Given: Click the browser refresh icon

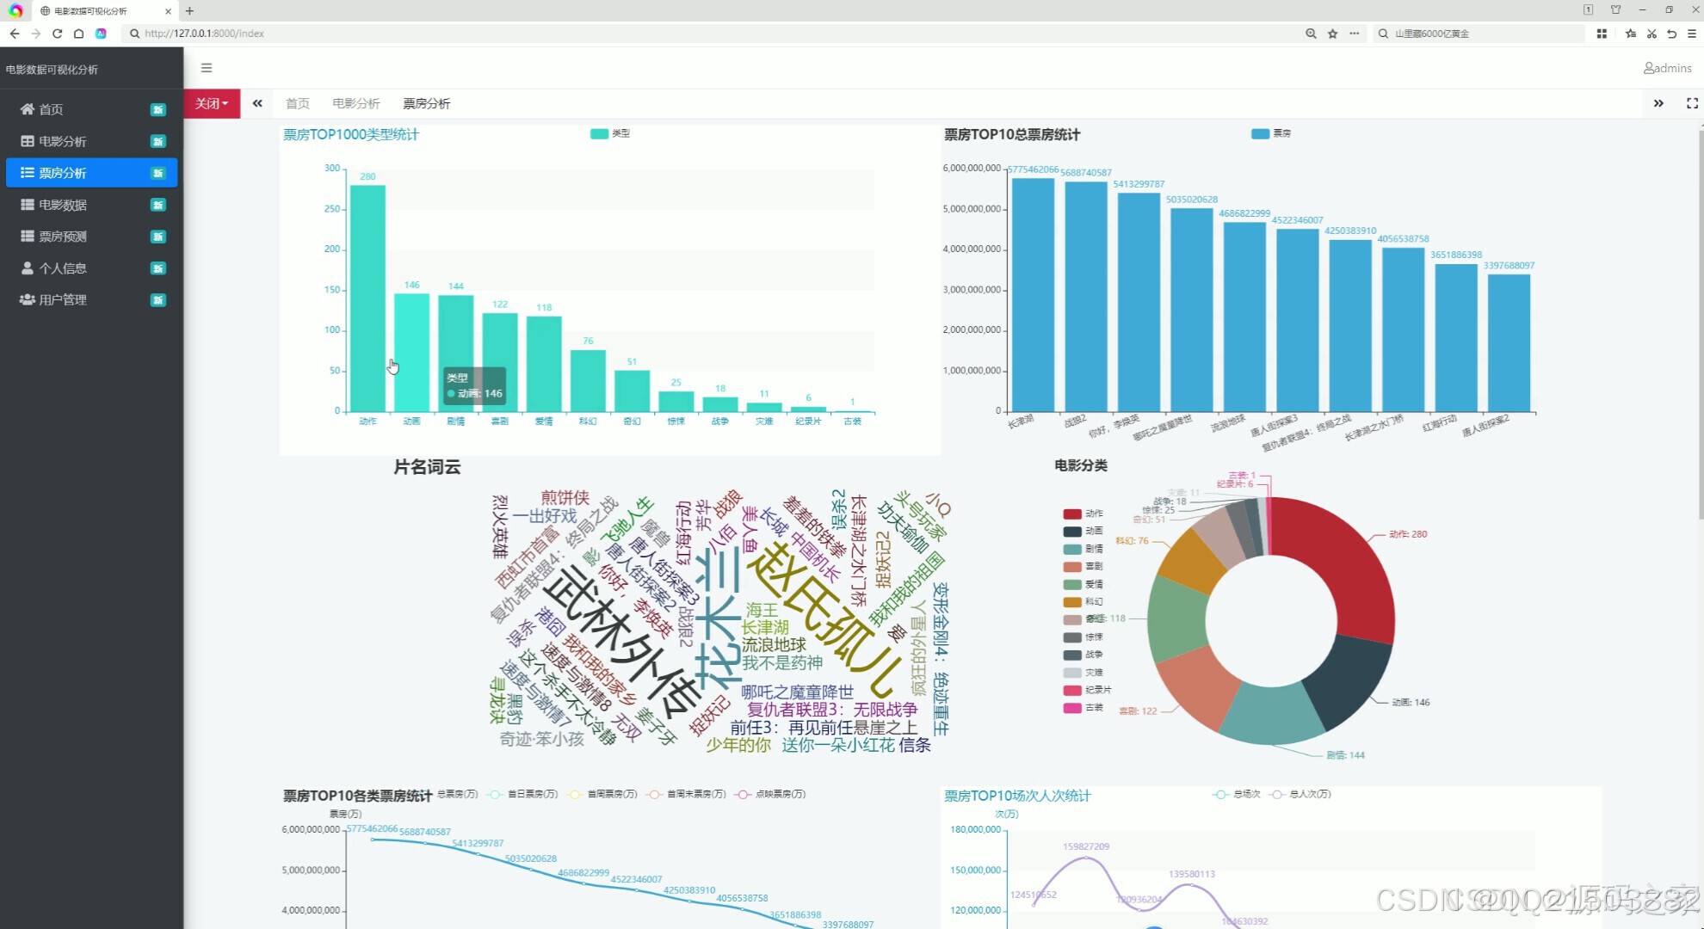Looking at the screenshot, I should 57,34.
